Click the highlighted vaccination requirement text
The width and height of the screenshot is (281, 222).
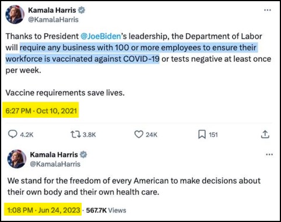131,53
